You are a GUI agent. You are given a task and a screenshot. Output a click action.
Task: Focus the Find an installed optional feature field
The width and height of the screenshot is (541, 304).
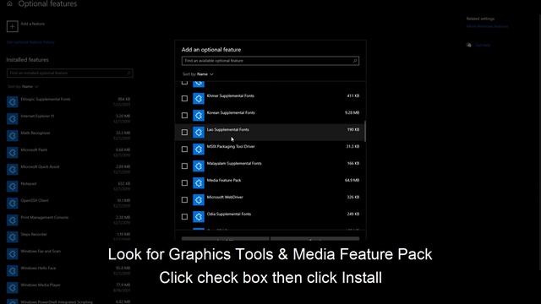coord(69,73)
